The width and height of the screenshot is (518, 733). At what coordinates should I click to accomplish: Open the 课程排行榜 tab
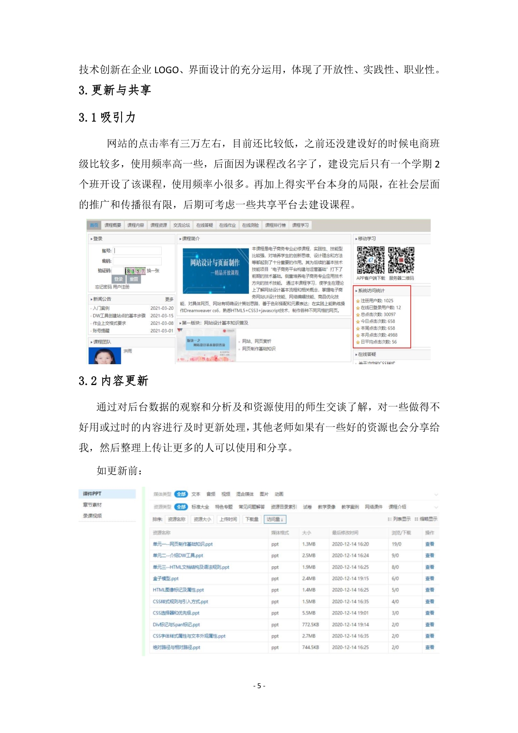tap(276, 225)
